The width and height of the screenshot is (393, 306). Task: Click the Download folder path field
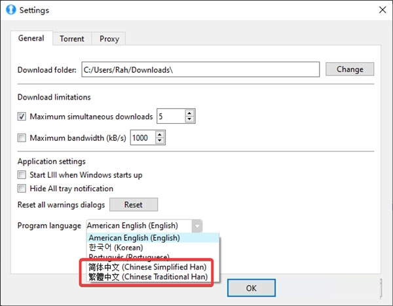[200, 69]
